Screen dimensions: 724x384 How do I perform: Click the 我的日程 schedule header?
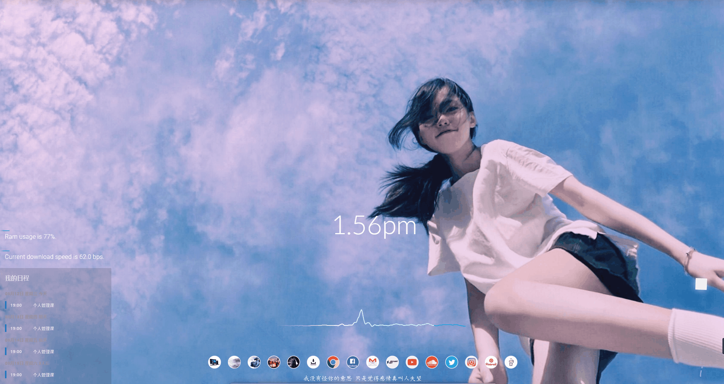tap(17, 278)
